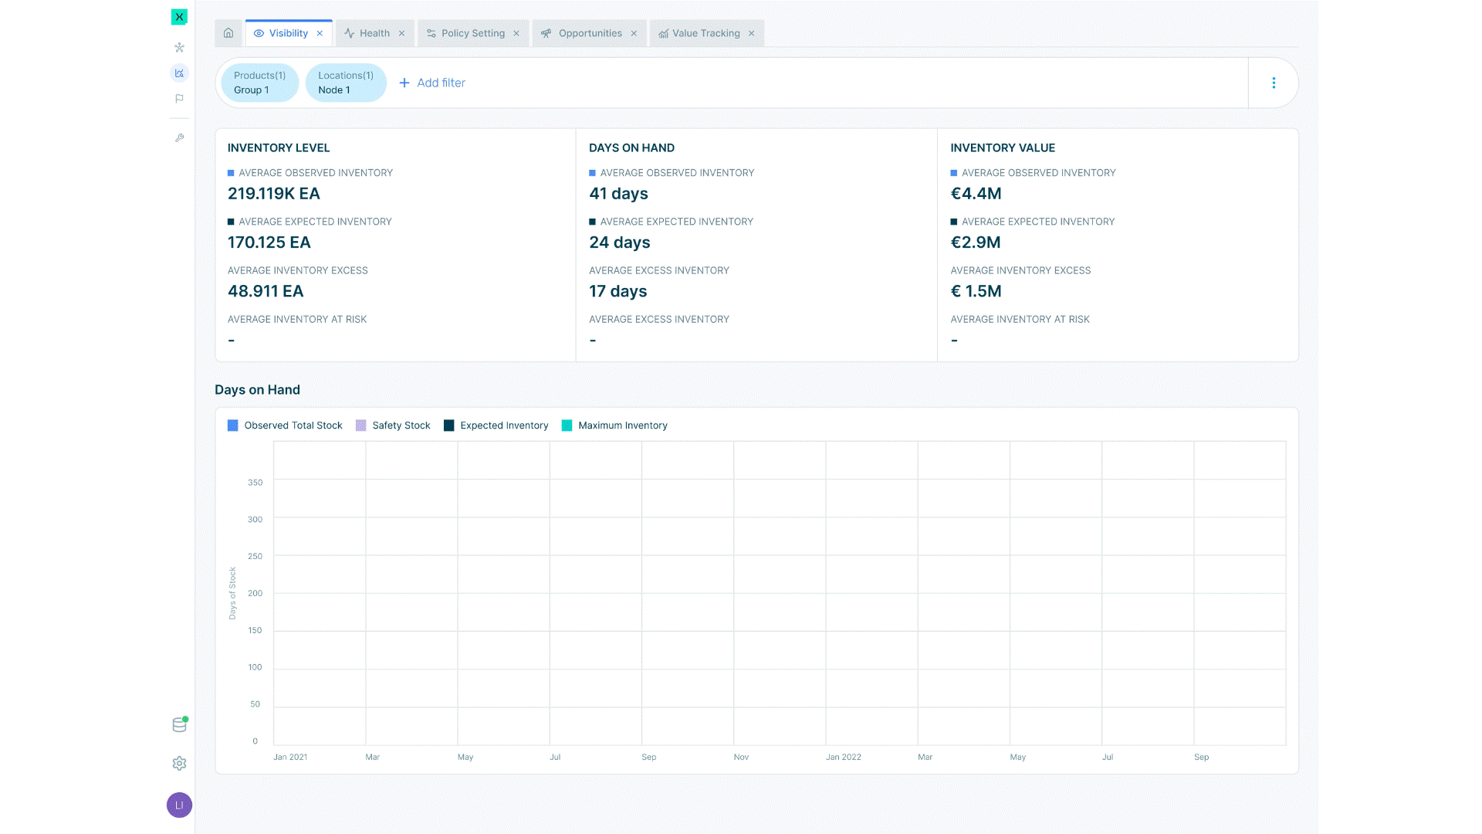Click the Days of Stock axis title
The height and width of the screenshot is (834, 1482).
[232, 593]
